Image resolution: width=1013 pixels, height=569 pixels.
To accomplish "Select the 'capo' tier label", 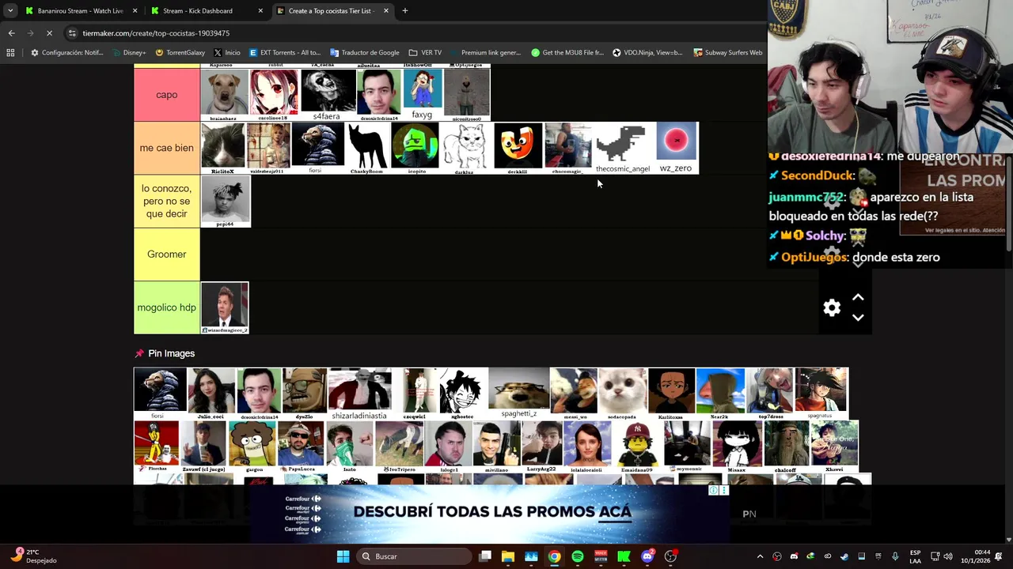I will pos(166,95).
